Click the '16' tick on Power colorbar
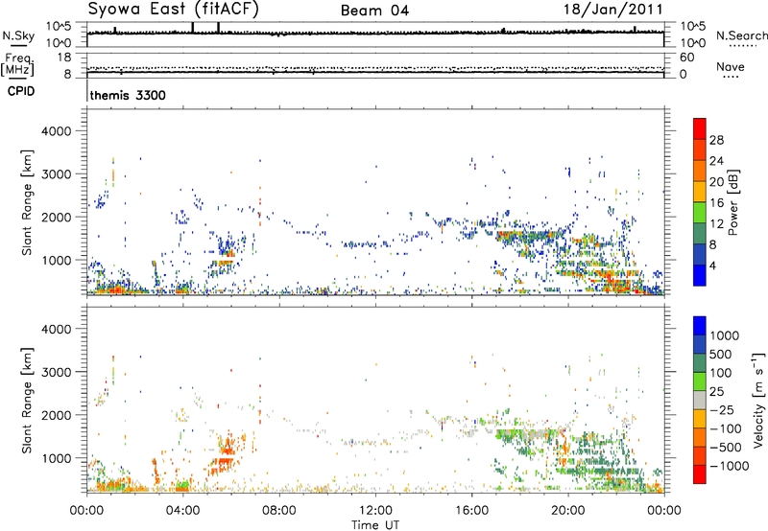Viewport: 768px width, 531px height. 716,203
